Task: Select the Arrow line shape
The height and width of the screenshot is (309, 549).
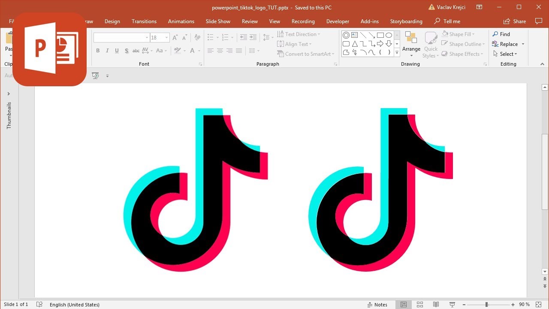Action: click(372, 35)
